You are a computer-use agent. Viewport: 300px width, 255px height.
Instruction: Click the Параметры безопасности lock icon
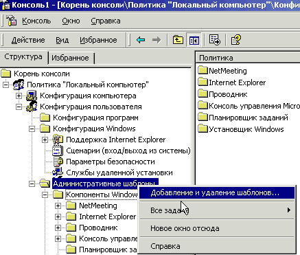[58, 162]
